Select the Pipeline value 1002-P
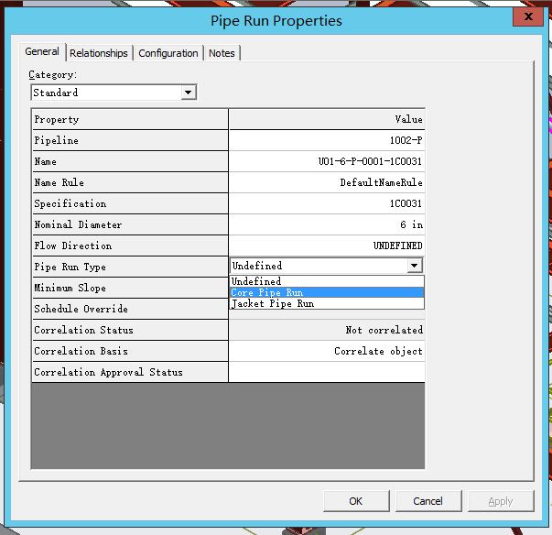Screen dimensions: 552x535 pyautogui.click(x=327, y=140)
